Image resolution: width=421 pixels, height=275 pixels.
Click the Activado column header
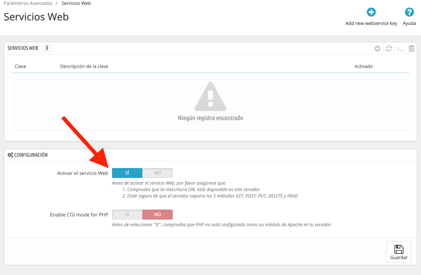pos(363,66)
